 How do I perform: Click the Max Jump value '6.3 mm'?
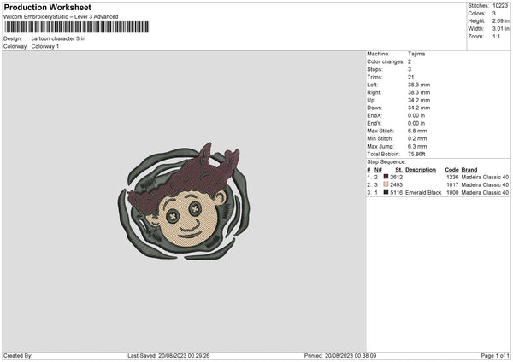[x=417, y=146]
